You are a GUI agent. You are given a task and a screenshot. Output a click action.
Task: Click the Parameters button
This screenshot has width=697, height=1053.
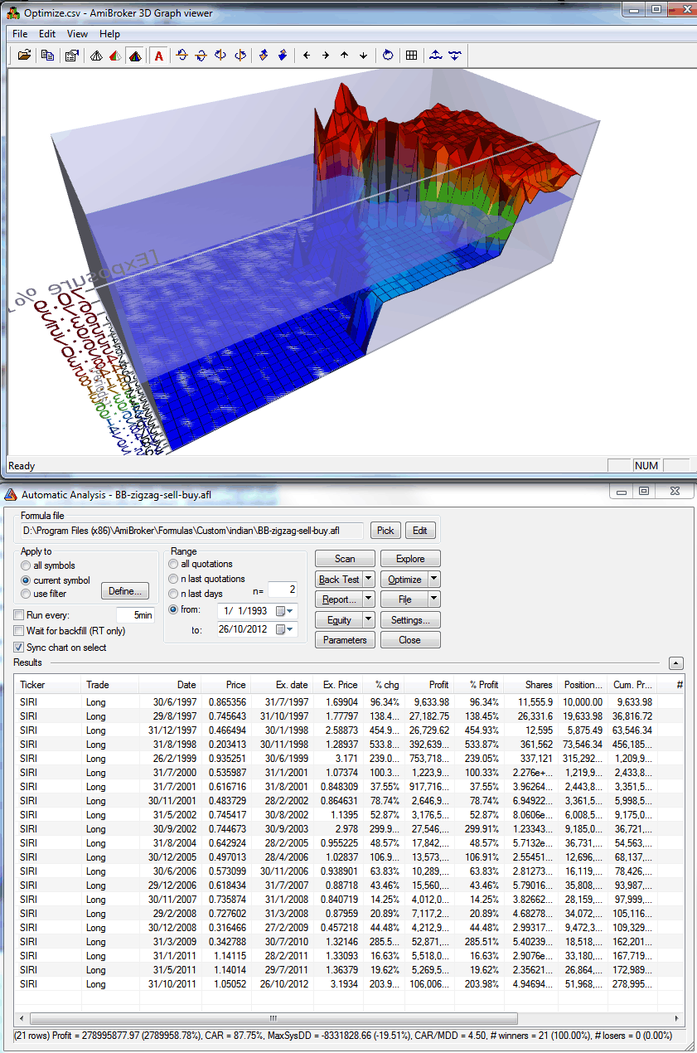(x=345, y=640)
